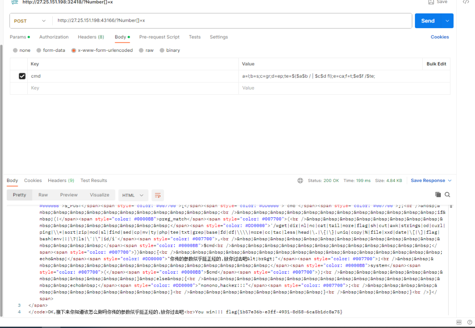Click the two-pane layout icon

pyautogui.click(x=459, y=322)
